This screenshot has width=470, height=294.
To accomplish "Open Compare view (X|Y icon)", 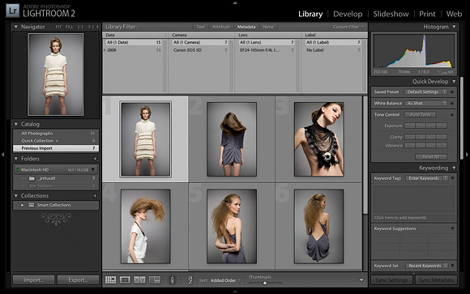I will pos(139,280).
